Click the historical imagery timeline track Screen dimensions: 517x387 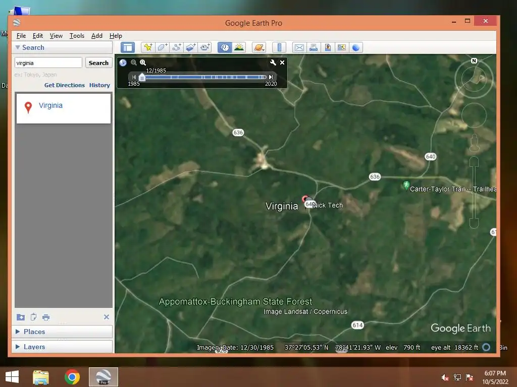[204, 77]
